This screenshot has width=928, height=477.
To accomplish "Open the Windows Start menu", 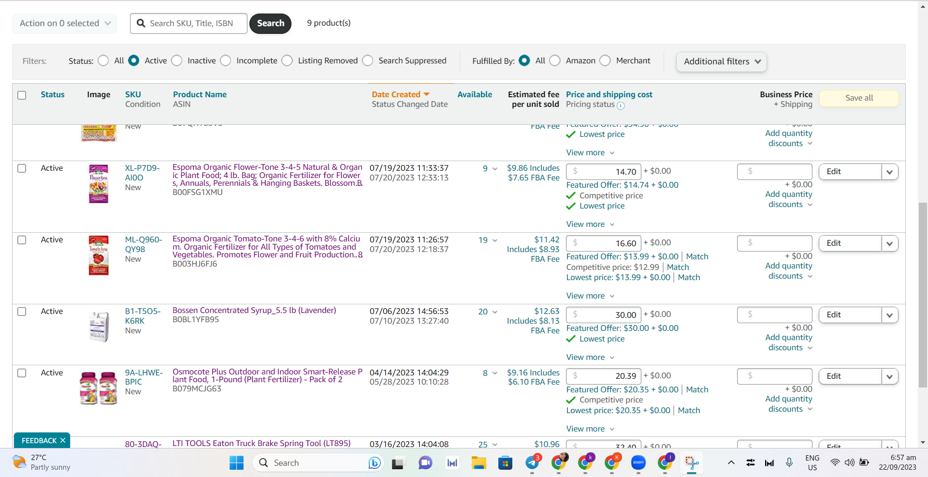I will coord(236,463).
